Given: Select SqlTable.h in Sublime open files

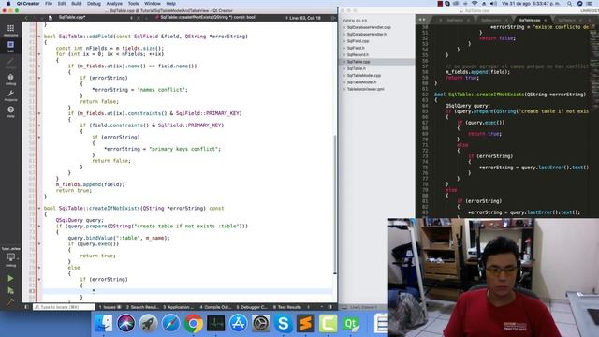Looking at the screenshot, I should click(356, 68).
